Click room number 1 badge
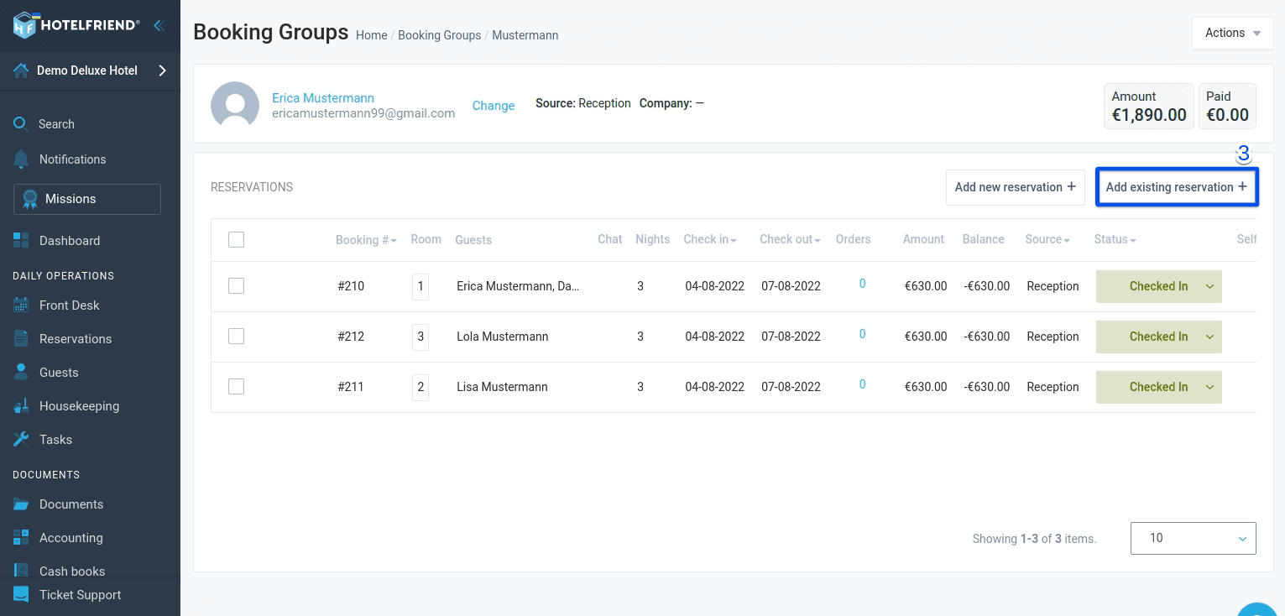The height and width of the screenshot is (616, 1285). pyautogui.click(x=420, y=286)
